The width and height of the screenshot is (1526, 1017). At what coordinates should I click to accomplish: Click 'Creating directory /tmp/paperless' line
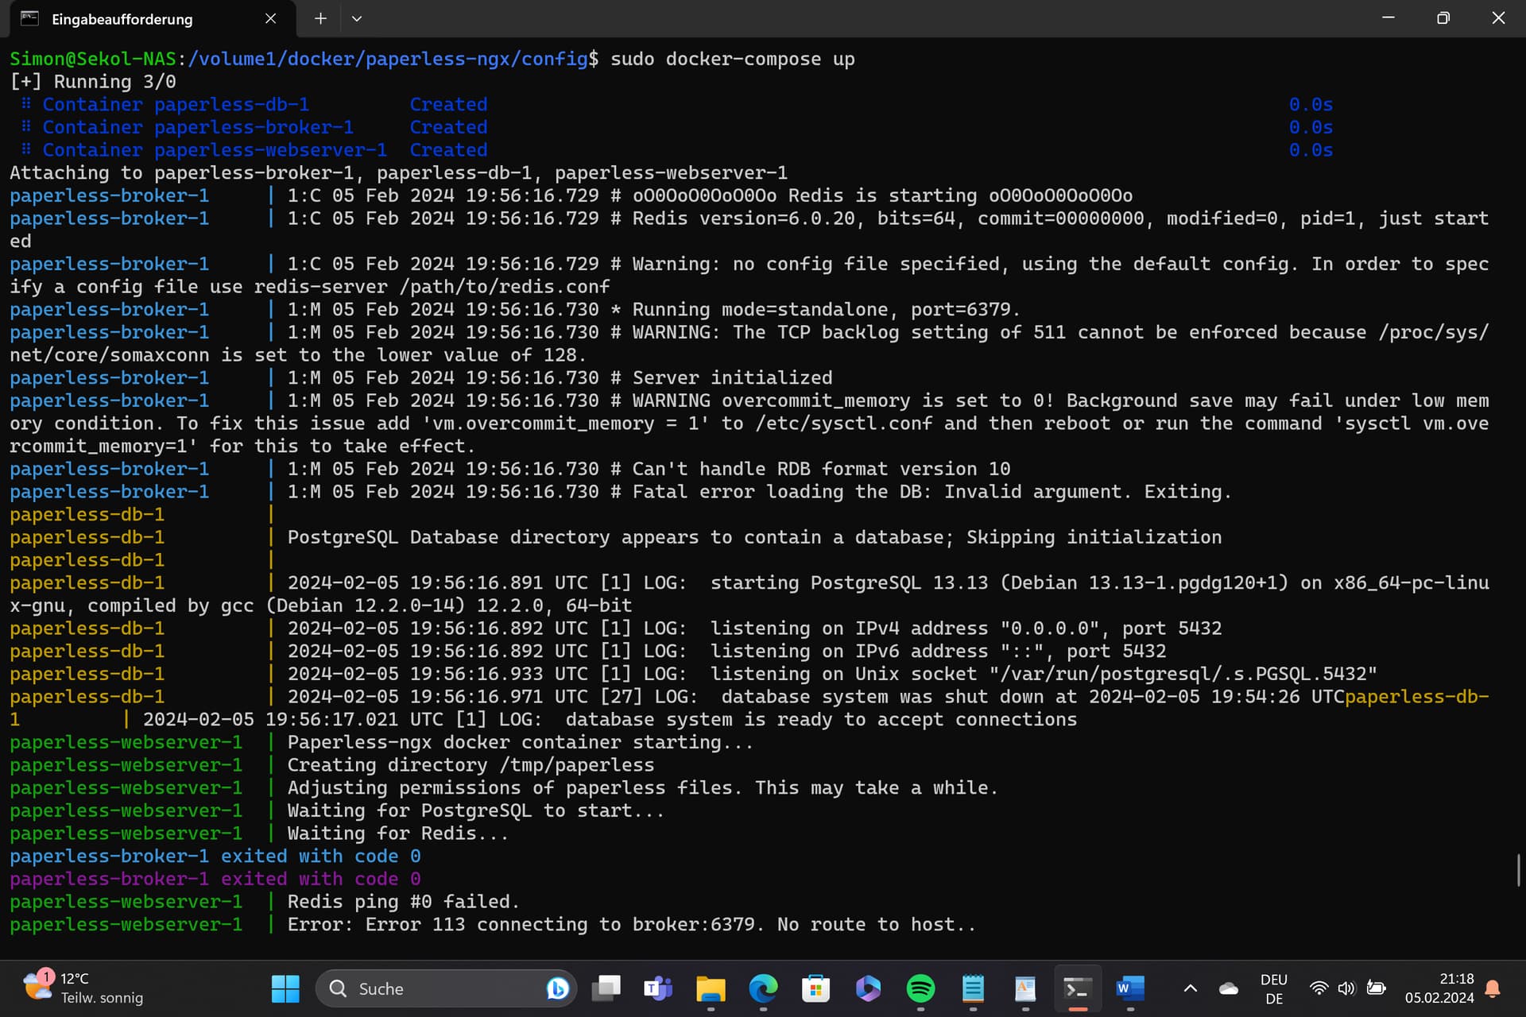471,765
